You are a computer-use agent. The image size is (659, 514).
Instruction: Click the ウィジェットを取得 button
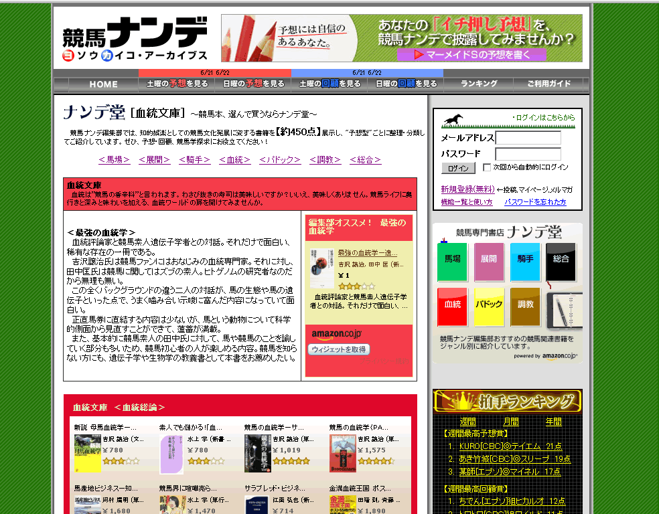(x=339, y=349)
